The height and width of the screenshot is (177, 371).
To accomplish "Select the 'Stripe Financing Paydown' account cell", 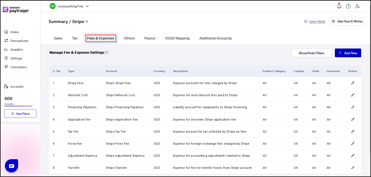I will (125, 107).
